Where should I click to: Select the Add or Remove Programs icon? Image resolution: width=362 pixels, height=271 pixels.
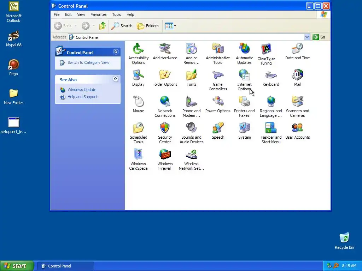coord(191,54)
